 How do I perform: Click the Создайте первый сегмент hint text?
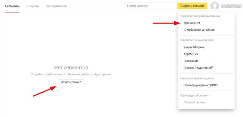tap(71, 74)
